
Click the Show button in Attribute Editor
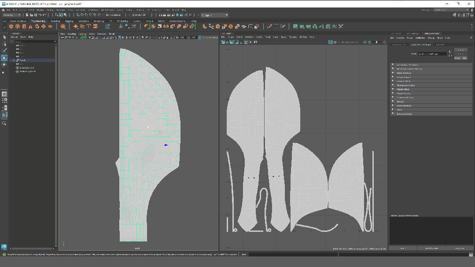coord(457,58)
